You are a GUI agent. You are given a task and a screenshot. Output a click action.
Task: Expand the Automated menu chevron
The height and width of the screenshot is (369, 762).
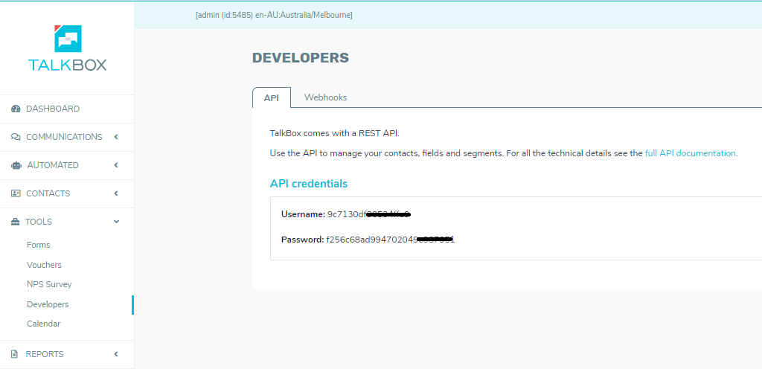coord(116,165)
